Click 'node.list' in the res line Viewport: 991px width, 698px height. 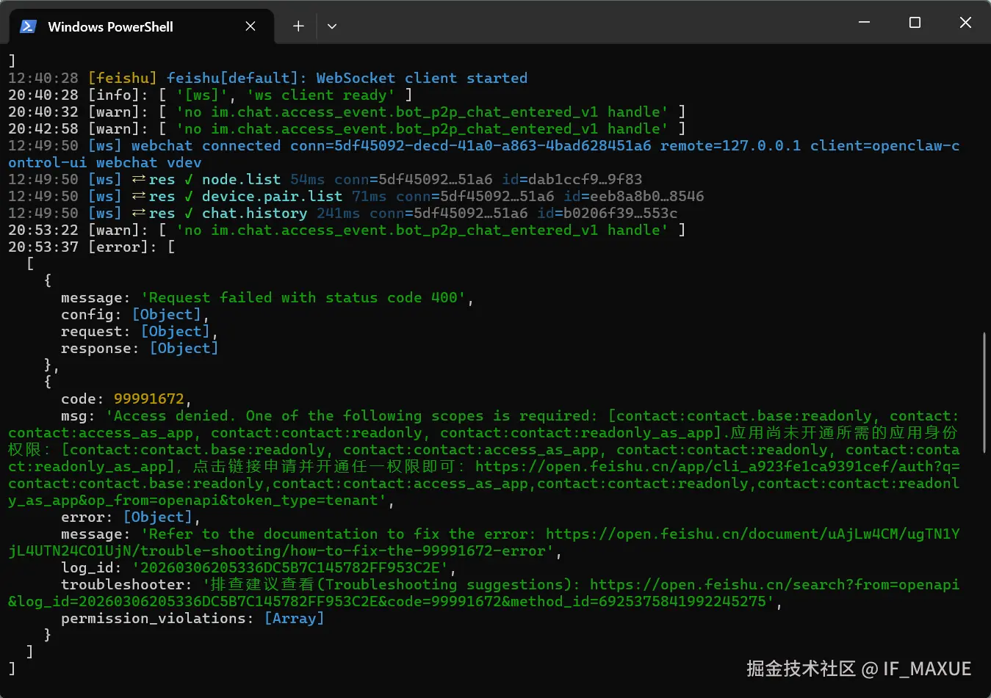click(241, 180)
